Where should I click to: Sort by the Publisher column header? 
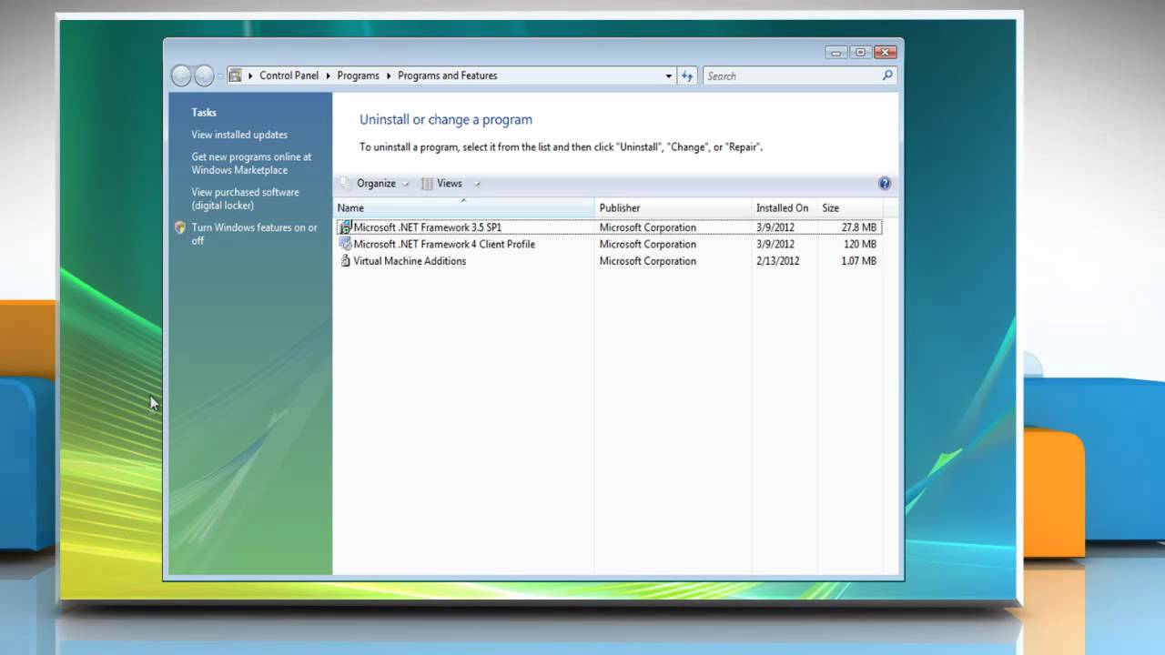[673, 208]
